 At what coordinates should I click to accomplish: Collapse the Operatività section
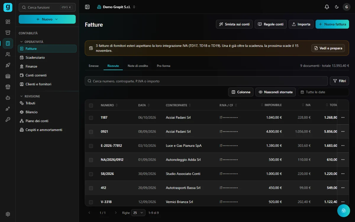pos(32,42)
